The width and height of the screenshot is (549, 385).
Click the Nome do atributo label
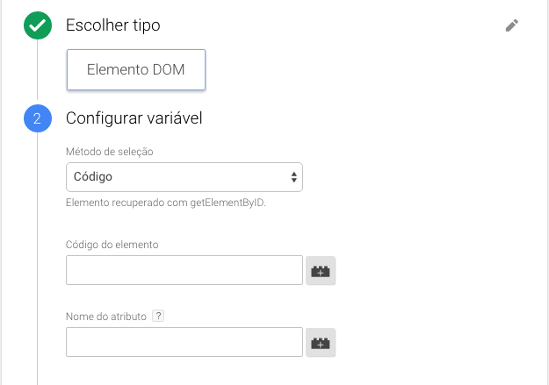(106, 316)
